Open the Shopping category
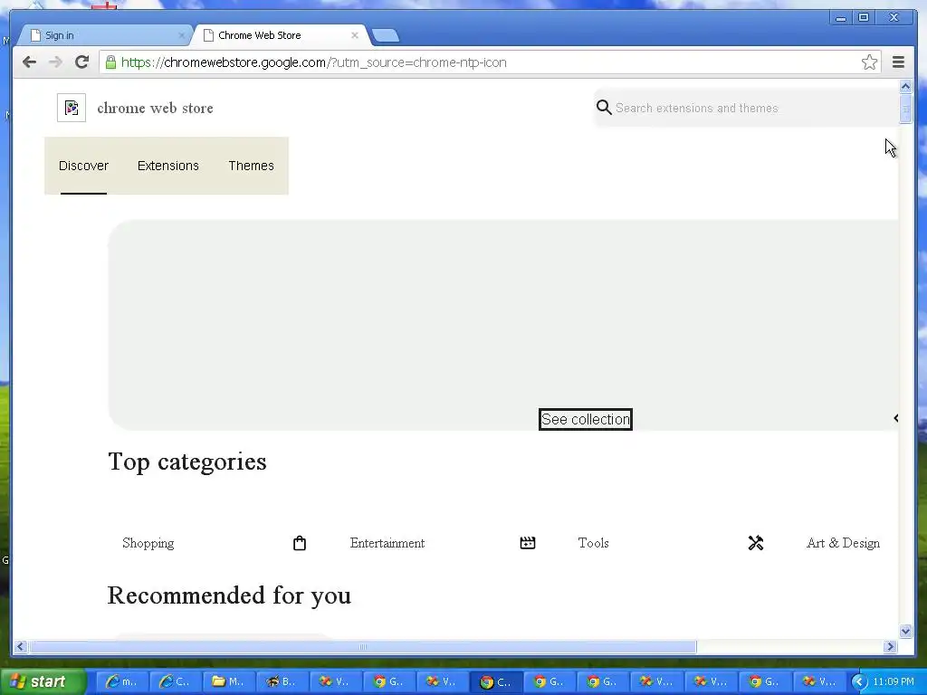The image size is (927, 695). (x=148, y=543)
